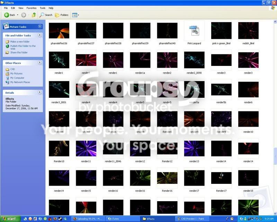Open the Tools menu
The width and height of the screenshot is (277, 222).
tap(43, 8)
